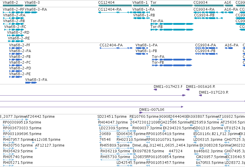Screen dimensions: 245x167
Task: Select the bs12c08.5prime EST
Action: [x=33, y=143]
